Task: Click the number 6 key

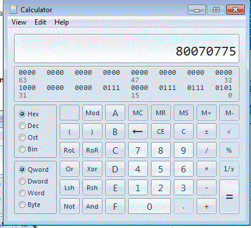Action: click(x=184, y=169)
